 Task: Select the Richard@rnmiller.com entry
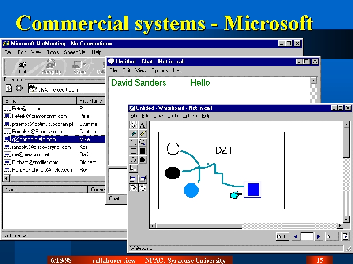point(54,162)
